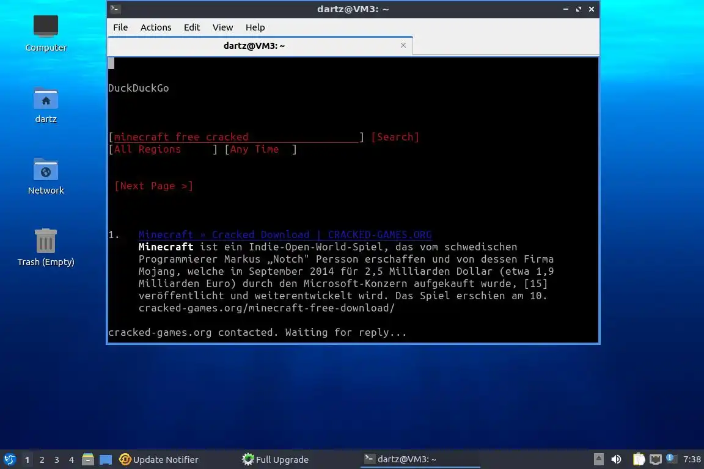
Task: Open the Full Upgrade taskbar entry
Action: click(275, 459)
